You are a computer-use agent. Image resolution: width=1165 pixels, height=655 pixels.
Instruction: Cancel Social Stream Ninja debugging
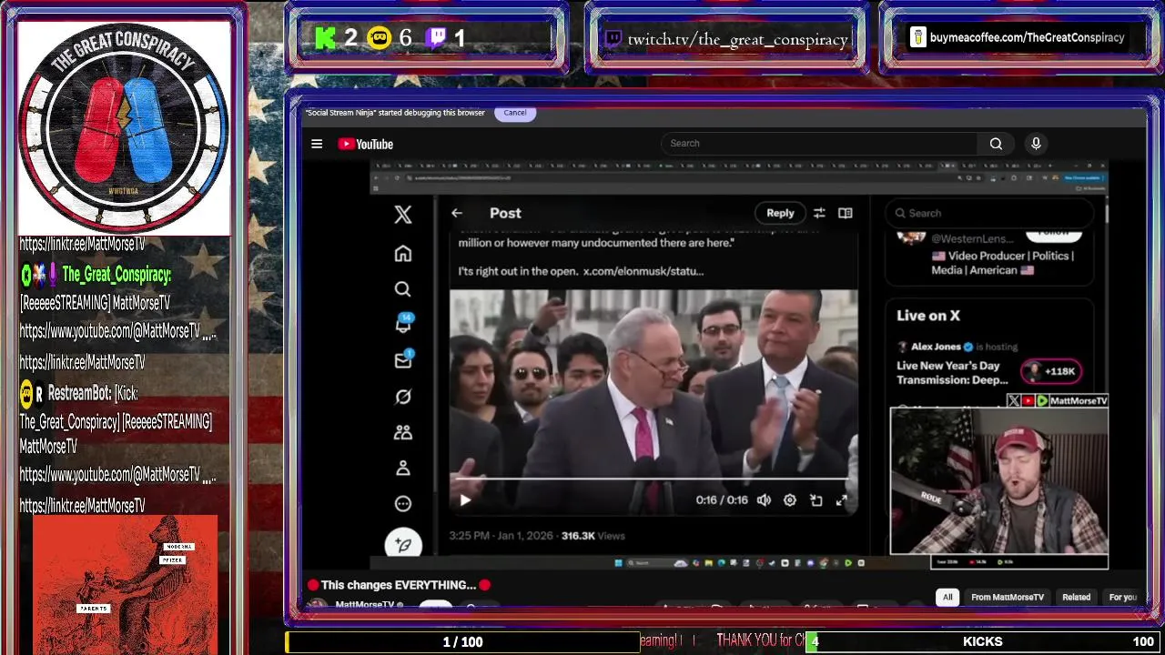[515, 113]
